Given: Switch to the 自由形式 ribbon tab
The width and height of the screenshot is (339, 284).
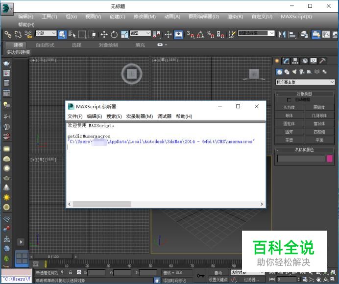Looking at the screenshot, I should point(45,45).
